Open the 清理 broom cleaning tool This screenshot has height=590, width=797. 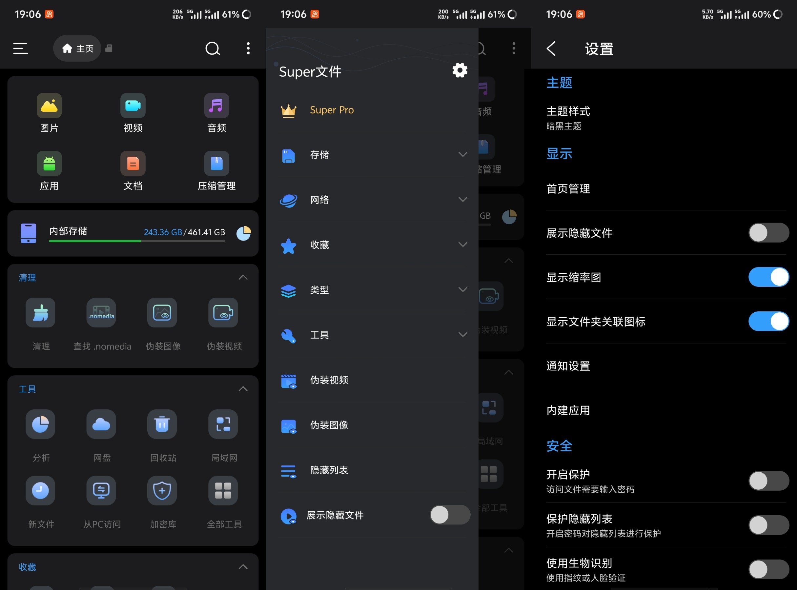[40, 313]
